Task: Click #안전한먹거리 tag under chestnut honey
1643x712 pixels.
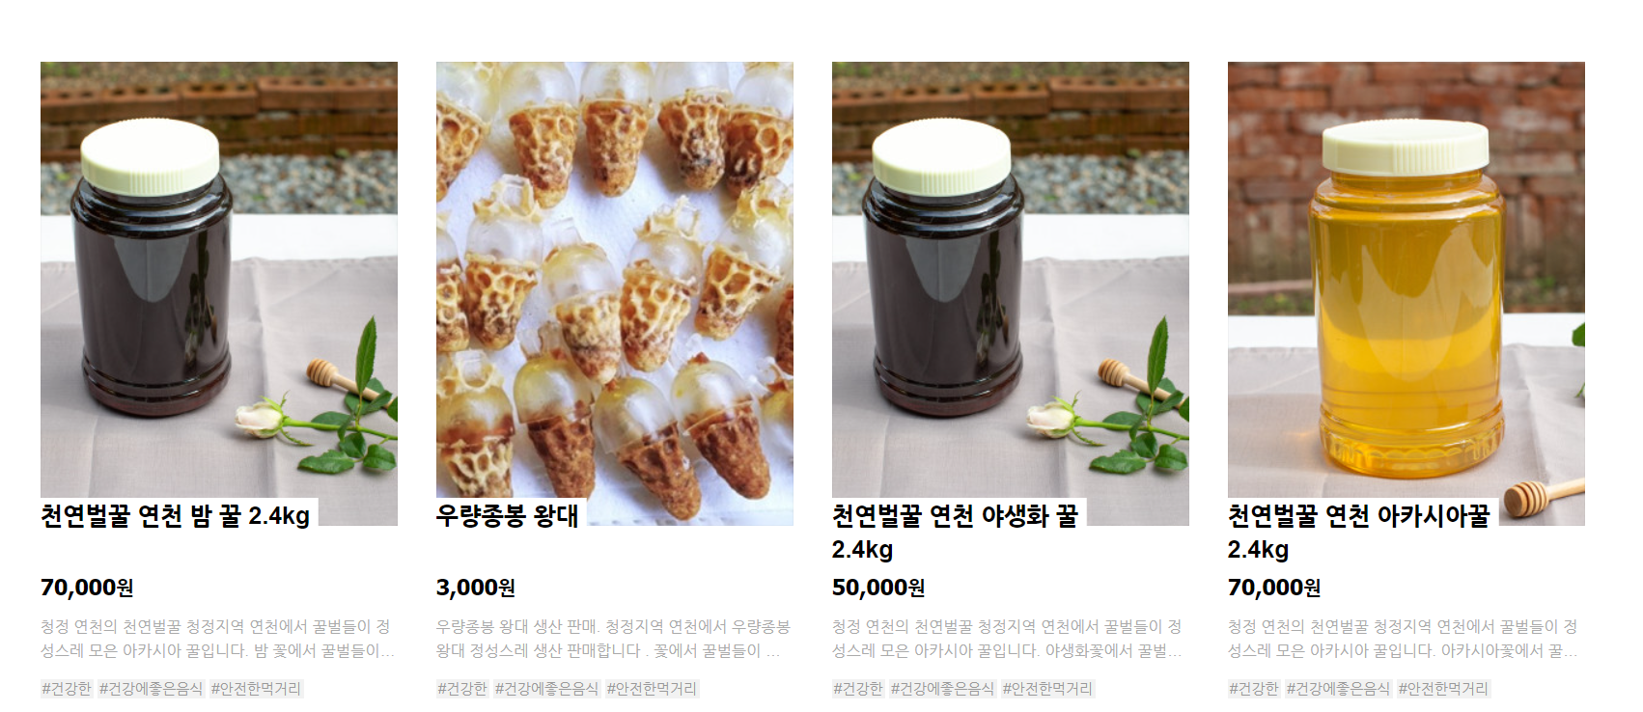Action: point(257,689)
